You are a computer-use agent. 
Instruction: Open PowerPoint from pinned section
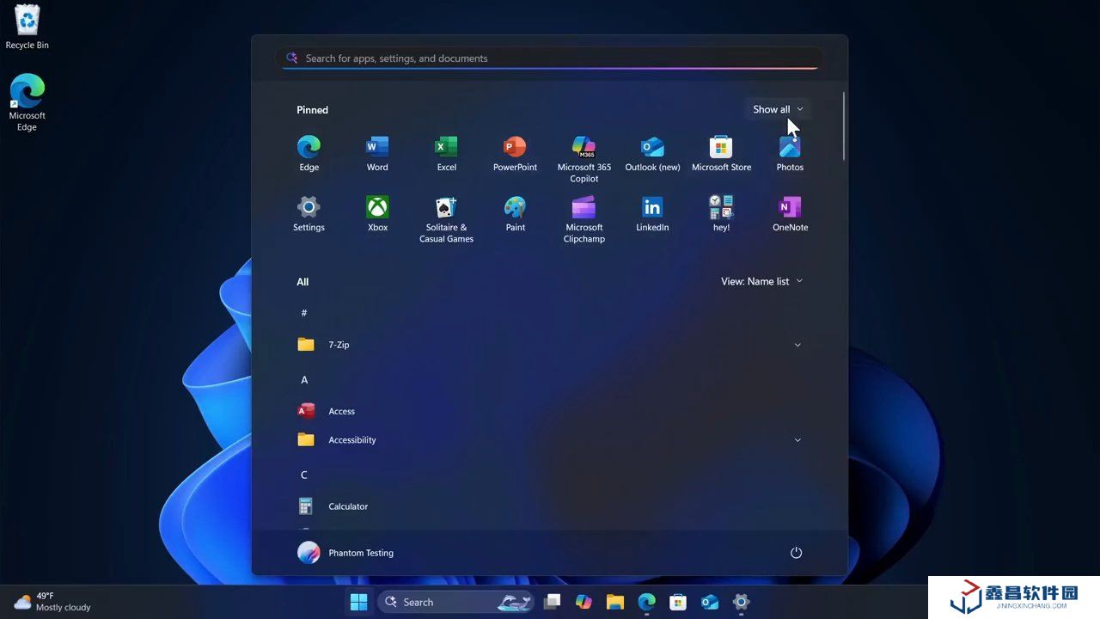[x=515, y=153]
